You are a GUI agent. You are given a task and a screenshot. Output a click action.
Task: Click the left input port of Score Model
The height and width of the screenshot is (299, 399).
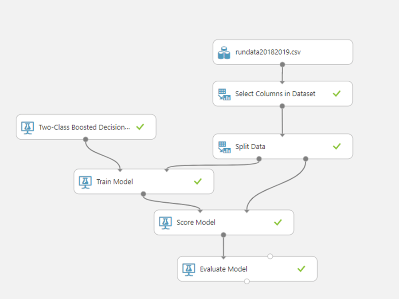(x=200, y=211)
